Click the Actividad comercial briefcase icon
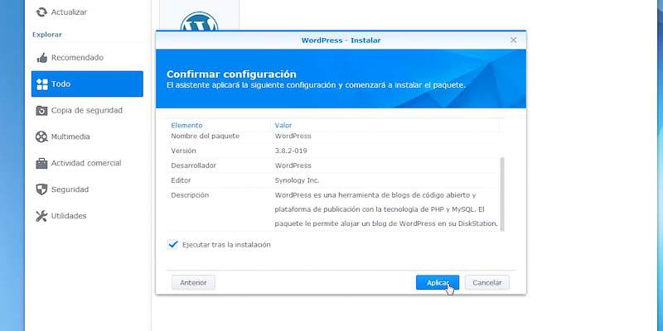The width and height of the screenshot is (663, 331). coord(41,163)
